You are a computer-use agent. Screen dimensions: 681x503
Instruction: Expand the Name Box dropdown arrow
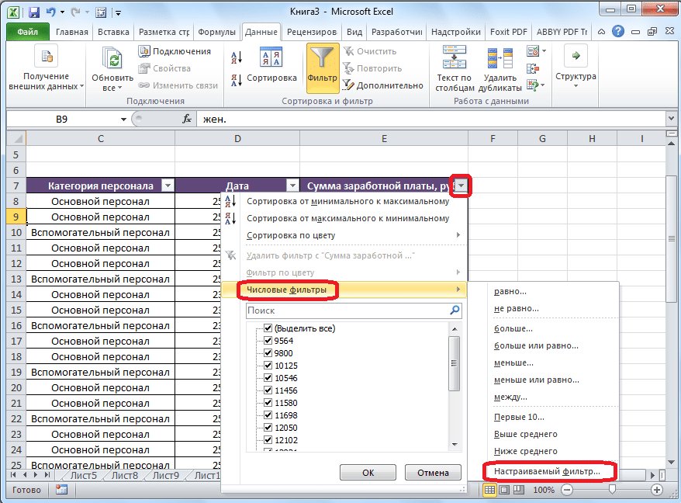123,119
